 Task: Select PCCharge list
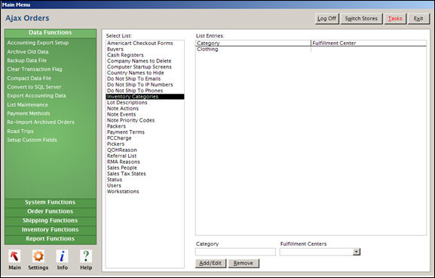tap(145, 138)
